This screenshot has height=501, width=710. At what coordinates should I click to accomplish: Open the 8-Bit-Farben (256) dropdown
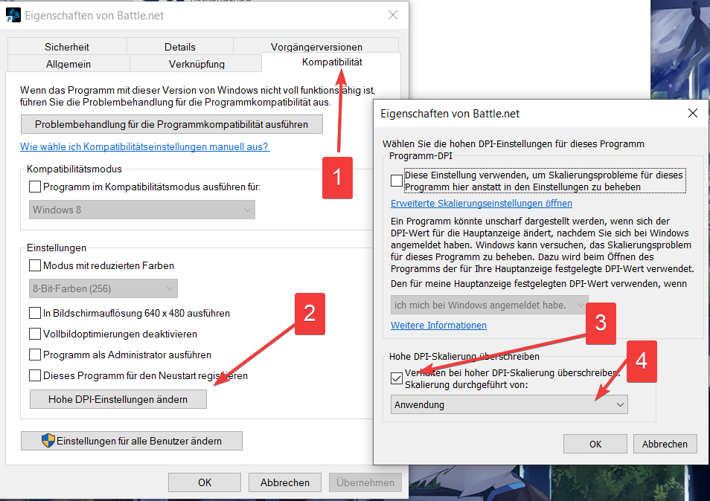(103, 288)
